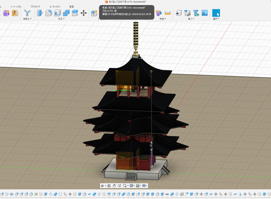The image size is (271, 199).
Task: Select the Move/Copy arrows tool
Action: tap(84, 13)
